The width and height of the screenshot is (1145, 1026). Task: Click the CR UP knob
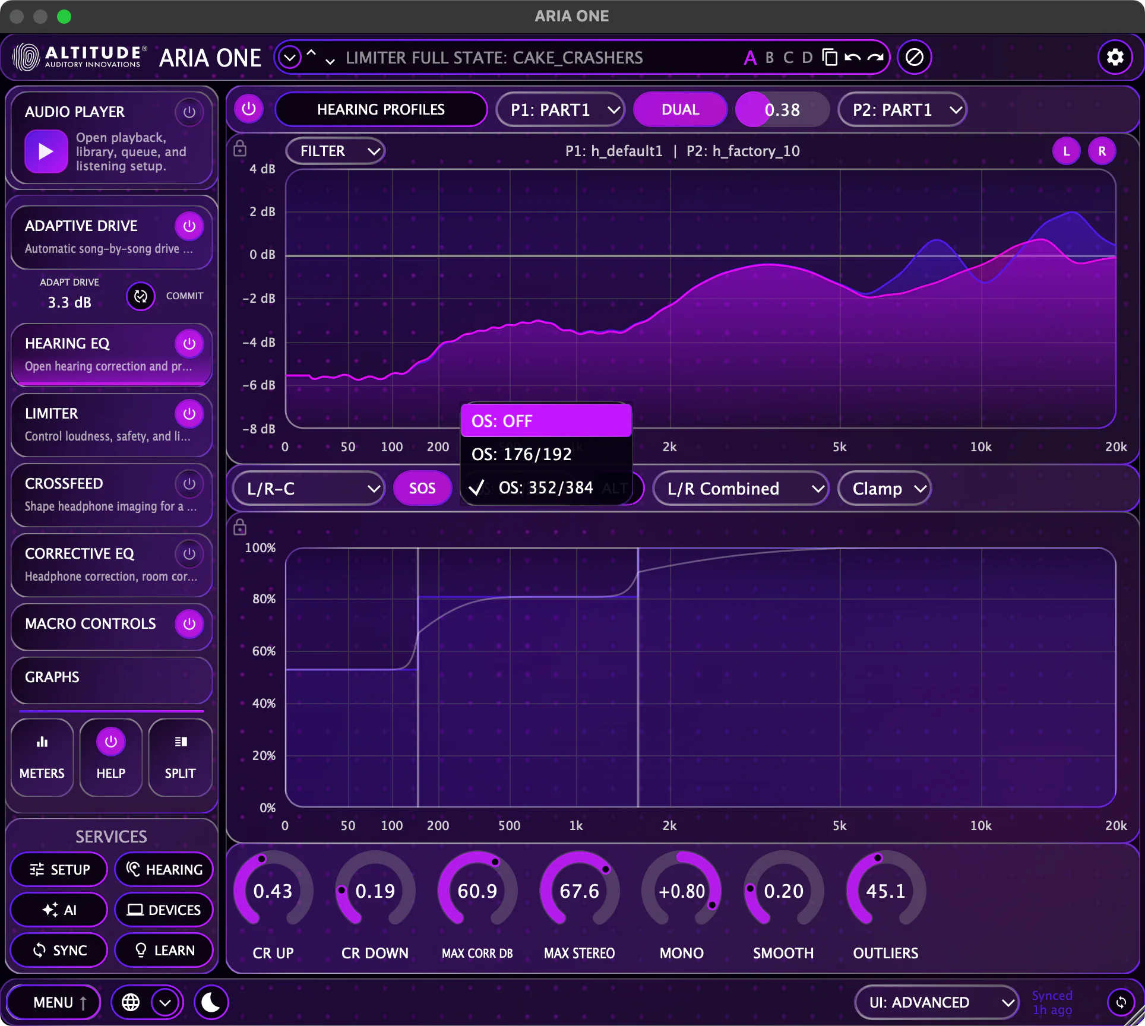[x=273, y=890]
